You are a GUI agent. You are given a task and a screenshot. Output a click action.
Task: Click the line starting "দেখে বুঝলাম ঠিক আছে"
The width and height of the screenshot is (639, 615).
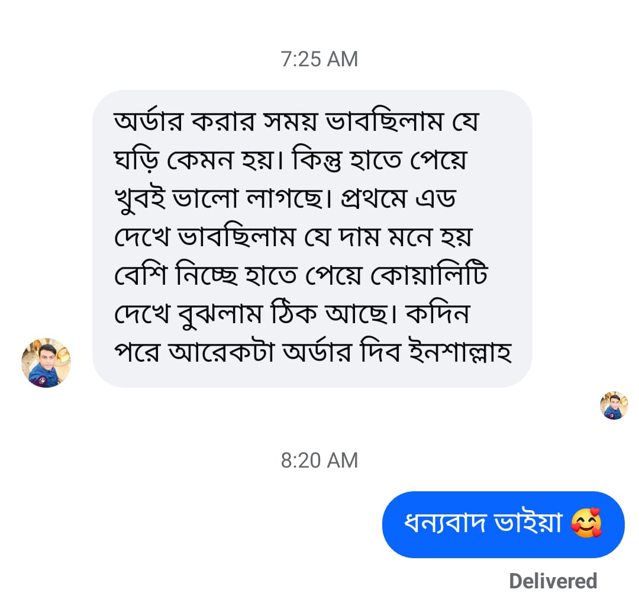pos(291,315)
